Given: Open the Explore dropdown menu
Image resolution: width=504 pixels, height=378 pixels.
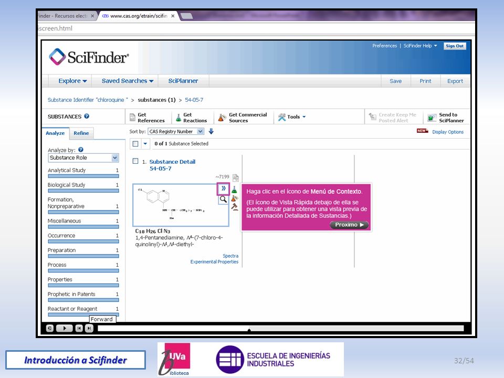Looking at the screenshot, I should [72, 81].
